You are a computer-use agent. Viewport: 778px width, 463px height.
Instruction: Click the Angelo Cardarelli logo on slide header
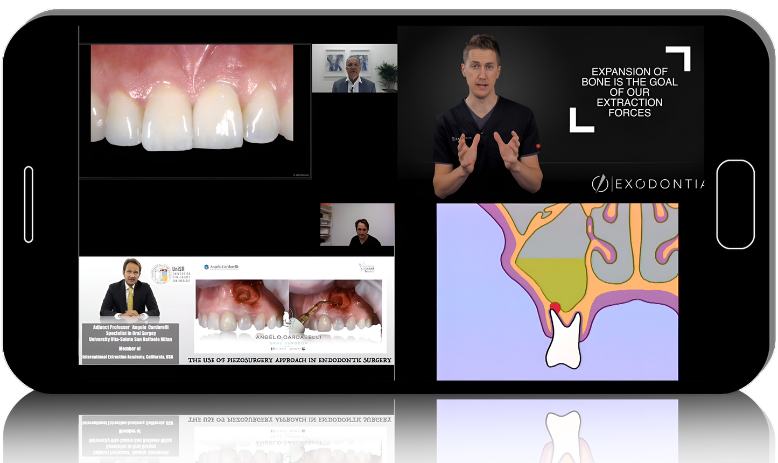click(221, 267)
